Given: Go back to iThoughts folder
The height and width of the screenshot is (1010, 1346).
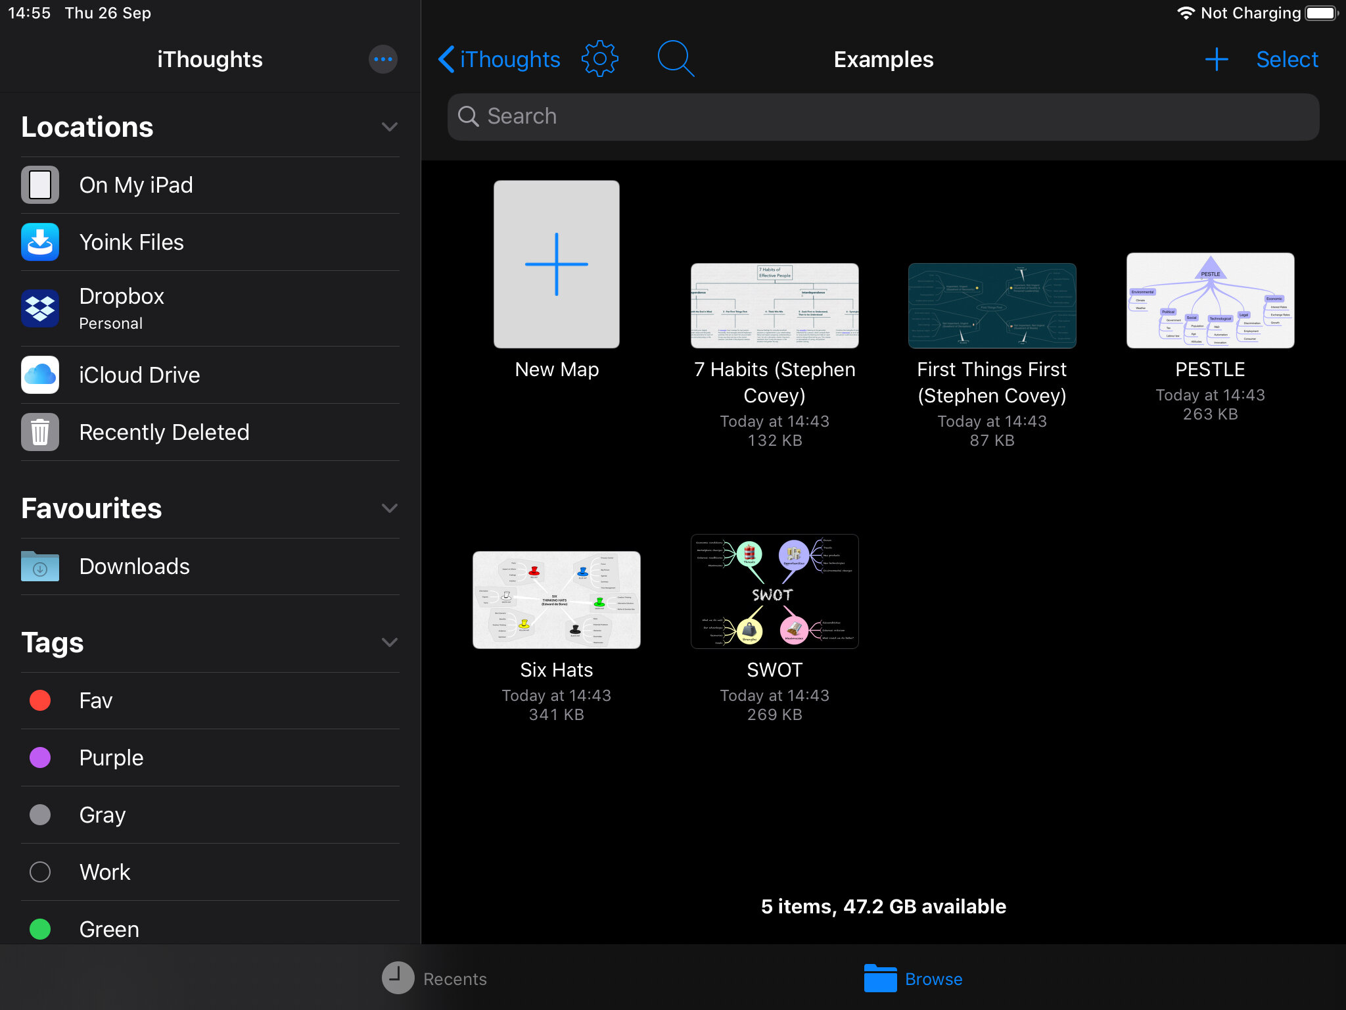Looking at the screenshot, I should tap(499, 59).
